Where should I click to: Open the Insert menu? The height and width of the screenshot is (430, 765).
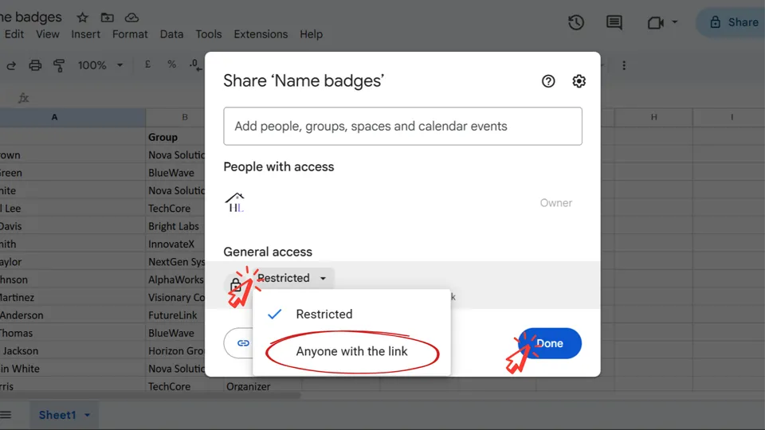click(85, 34)
